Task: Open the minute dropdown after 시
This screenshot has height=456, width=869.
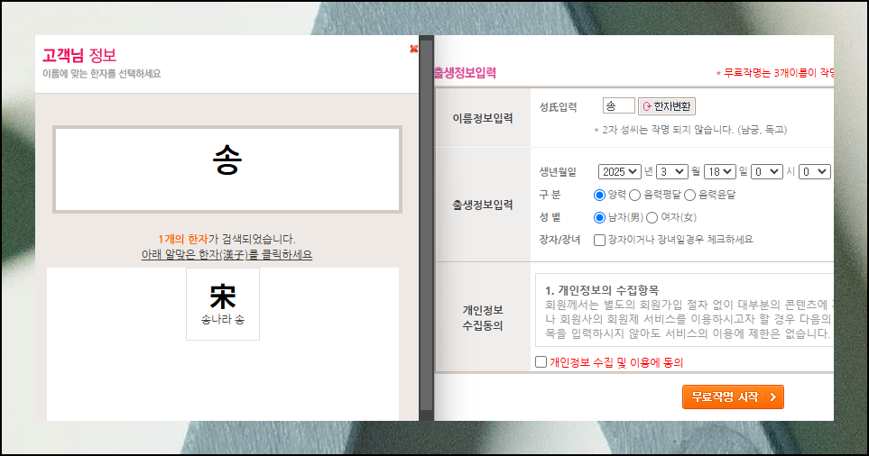Action: [815, 171]
